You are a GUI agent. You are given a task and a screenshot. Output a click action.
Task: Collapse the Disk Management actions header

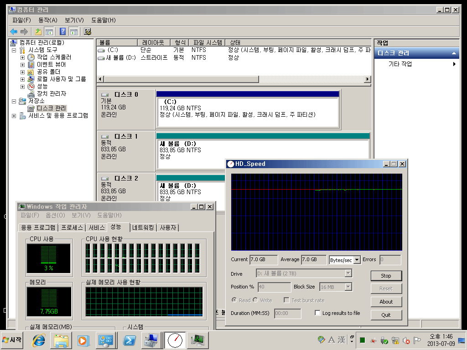[x=454, y=53]
